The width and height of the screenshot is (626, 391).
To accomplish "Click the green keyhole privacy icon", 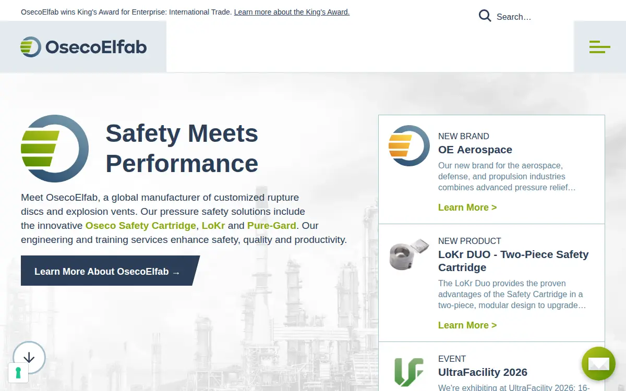I will [18, 373].
